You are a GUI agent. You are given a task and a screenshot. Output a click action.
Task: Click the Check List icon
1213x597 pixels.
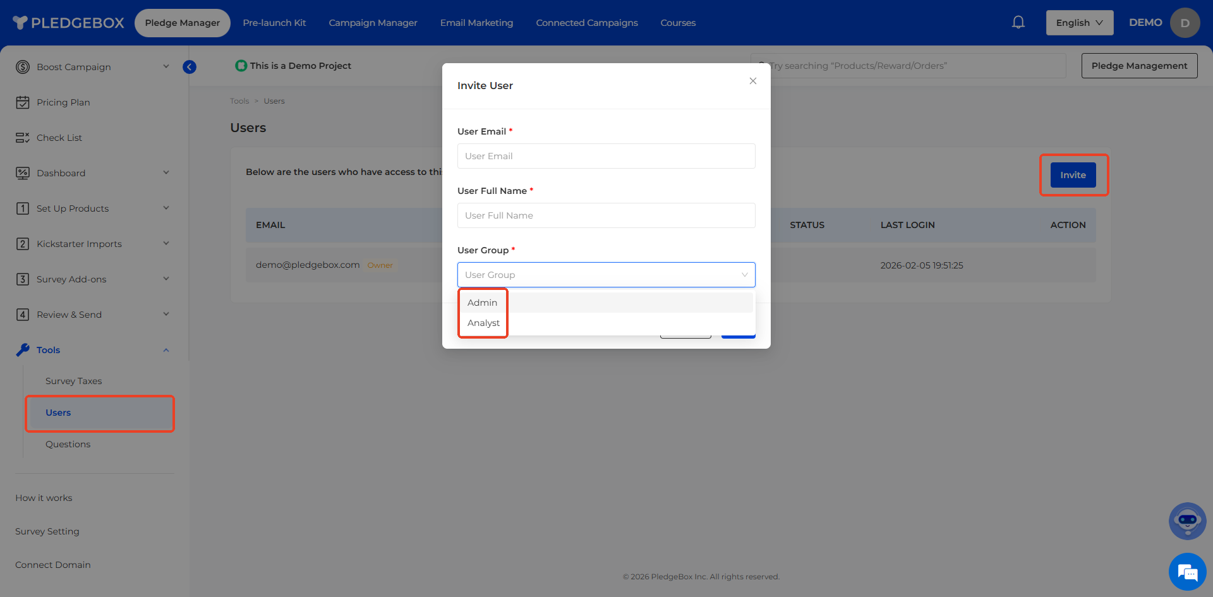coord(23,138)
